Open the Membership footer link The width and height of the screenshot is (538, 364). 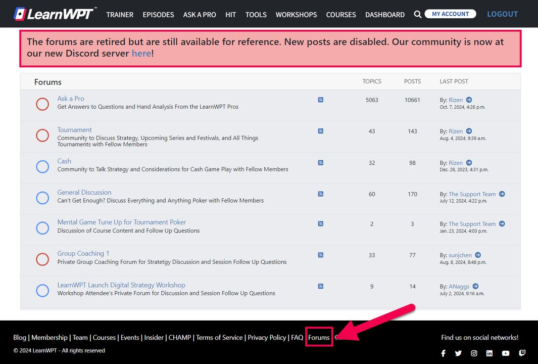pyautogui.click(x=50, y=338)
